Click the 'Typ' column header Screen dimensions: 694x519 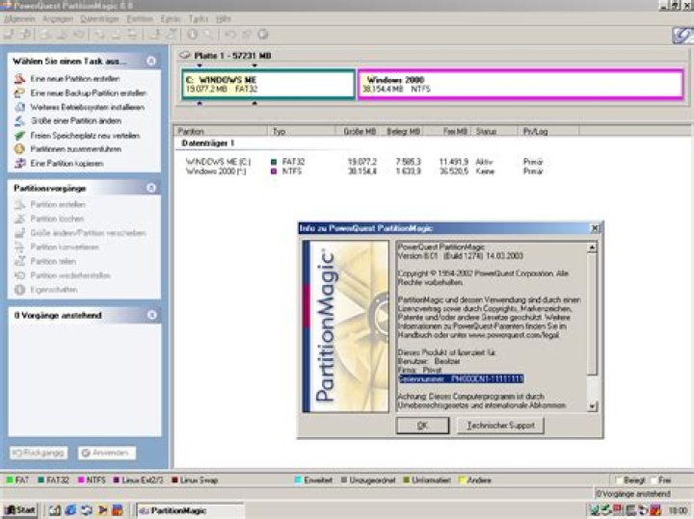coord(302,131)
